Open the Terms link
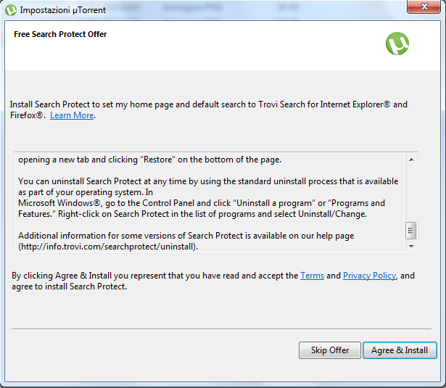 pyautogui.click(x=312, y=276)
